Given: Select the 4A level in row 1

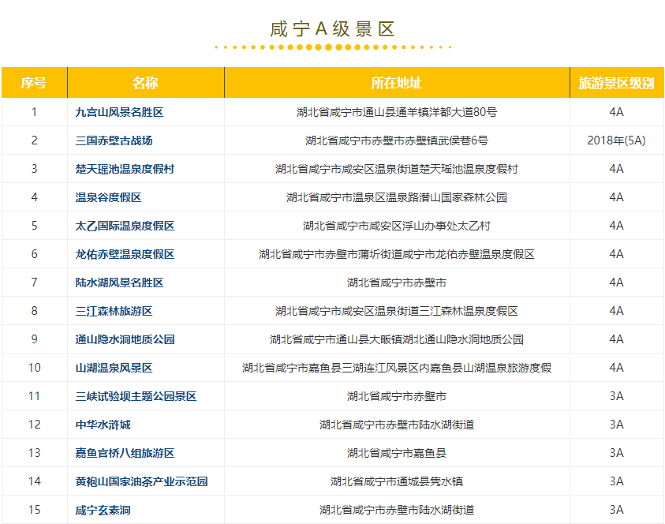Looking at the screenshot, I should pyautogui.click(x=616, y=112).
